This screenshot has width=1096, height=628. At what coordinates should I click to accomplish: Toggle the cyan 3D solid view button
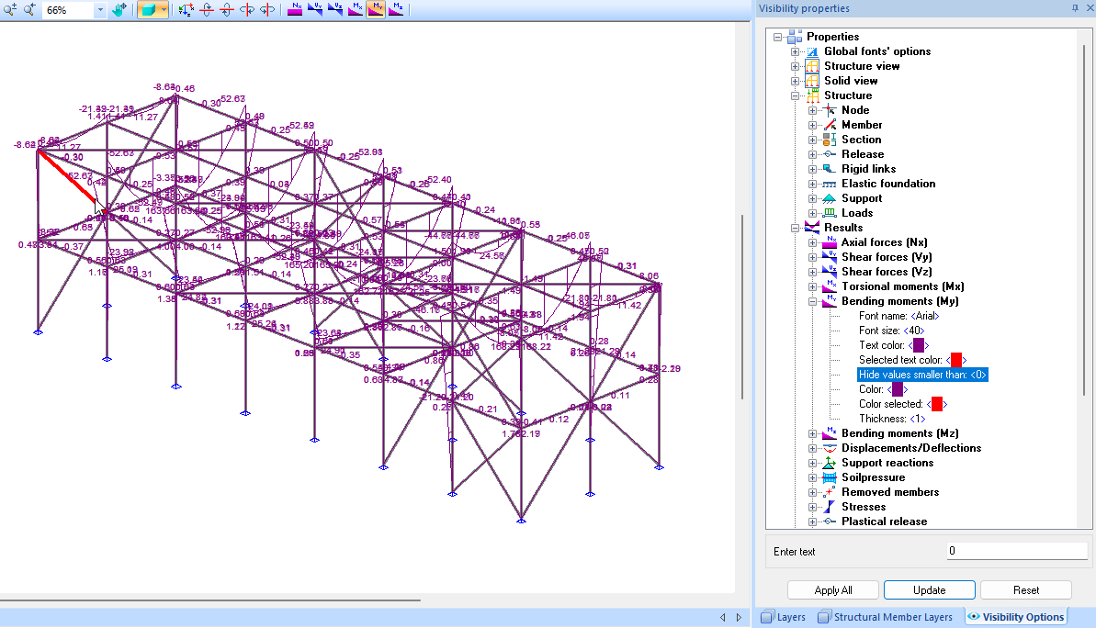pos(147,10)
